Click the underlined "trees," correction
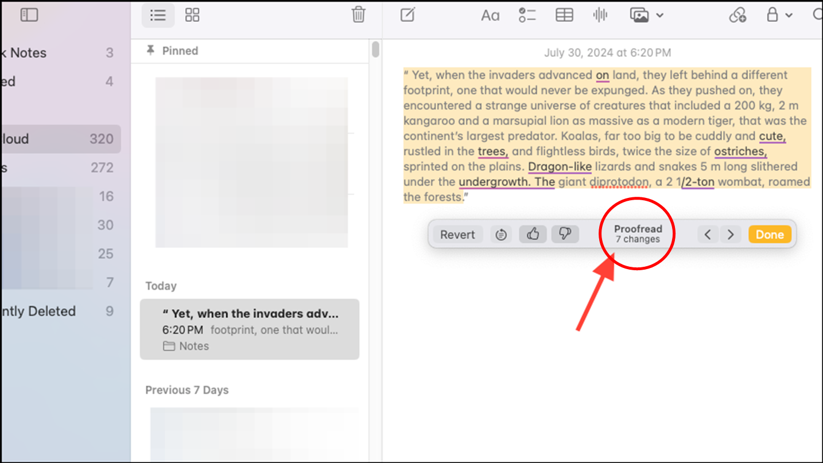 [493, 151]
